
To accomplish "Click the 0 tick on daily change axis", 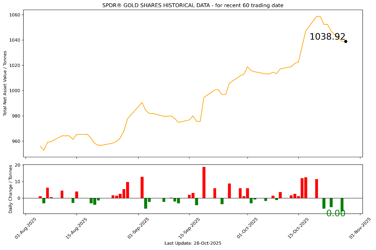I will [x=19, y=198].
